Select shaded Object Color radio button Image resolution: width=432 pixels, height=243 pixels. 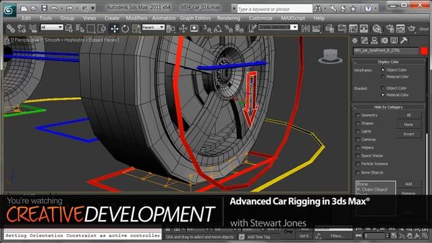coord(383,88)
